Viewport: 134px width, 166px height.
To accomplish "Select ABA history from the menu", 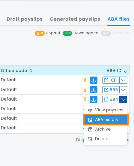I will point(106,120).
